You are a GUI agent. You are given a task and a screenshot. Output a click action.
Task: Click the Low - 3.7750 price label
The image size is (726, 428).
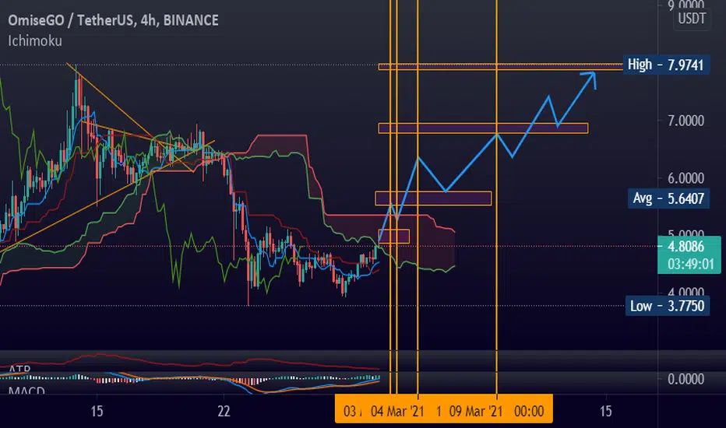(668, 306)
